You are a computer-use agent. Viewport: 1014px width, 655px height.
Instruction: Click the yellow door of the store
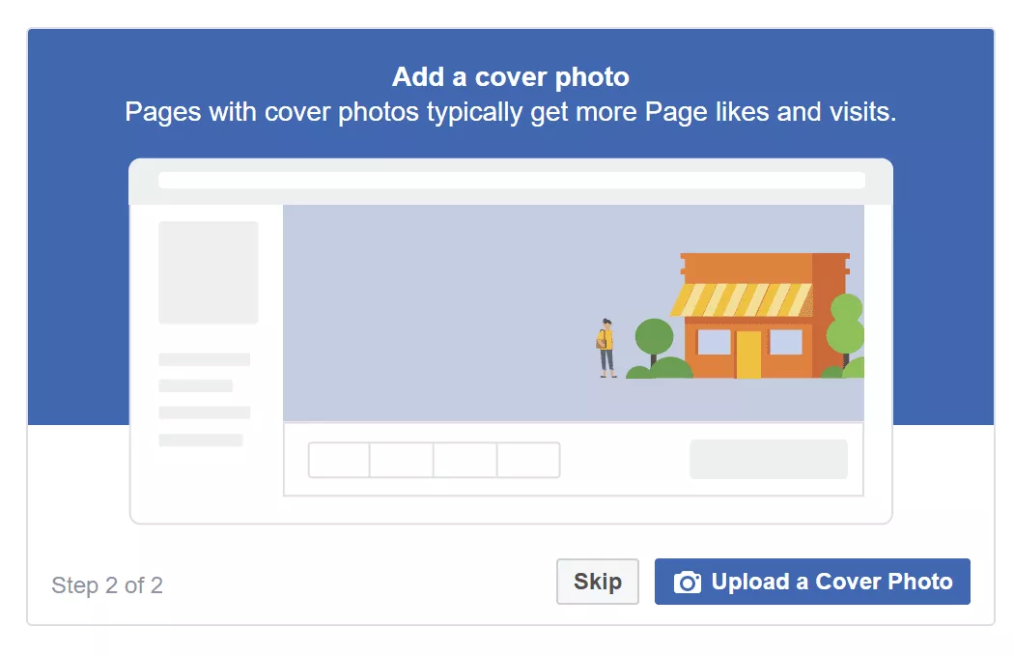(x=748, y=354)
